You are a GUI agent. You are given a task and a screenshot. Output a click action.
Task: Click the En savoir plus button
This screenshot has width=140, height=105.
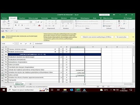(122, 37)
